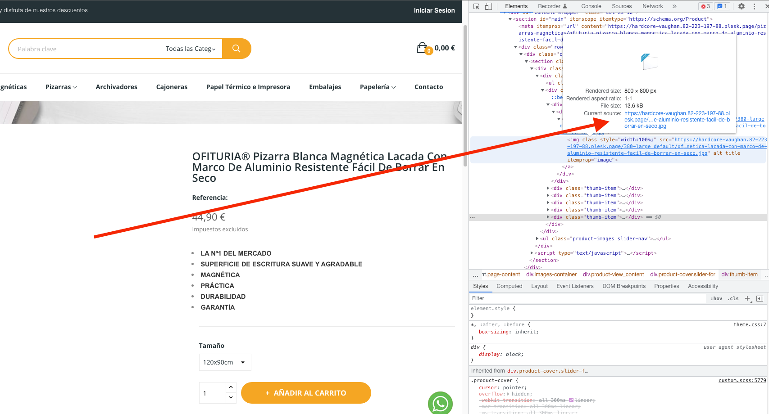The height and width of the screenshot is (414, 769).
Task: Go to Archivadores in the navigation
Action: tap(117, 87)
